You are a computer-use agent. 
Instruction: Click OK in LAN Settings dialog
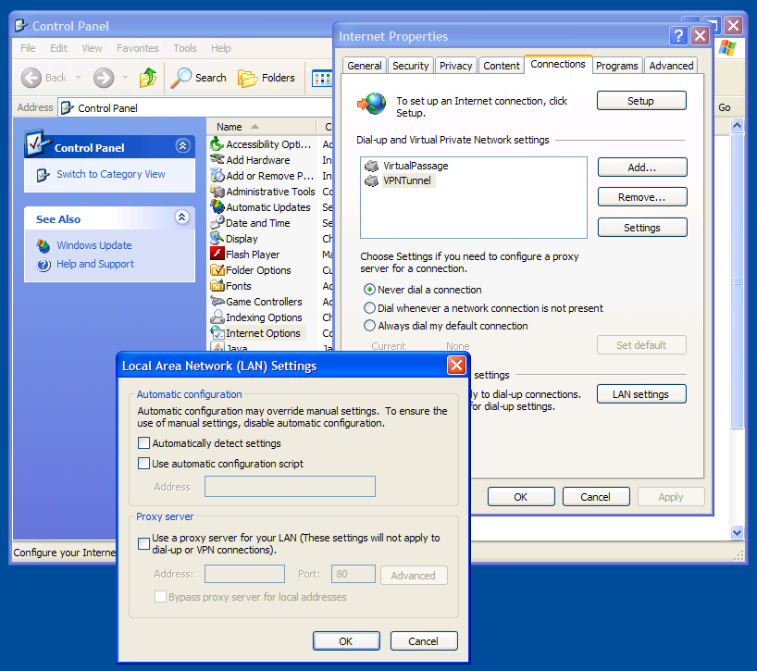pos(346,641)
